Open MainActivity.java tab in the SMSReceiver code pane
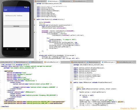 click(93, 62)
